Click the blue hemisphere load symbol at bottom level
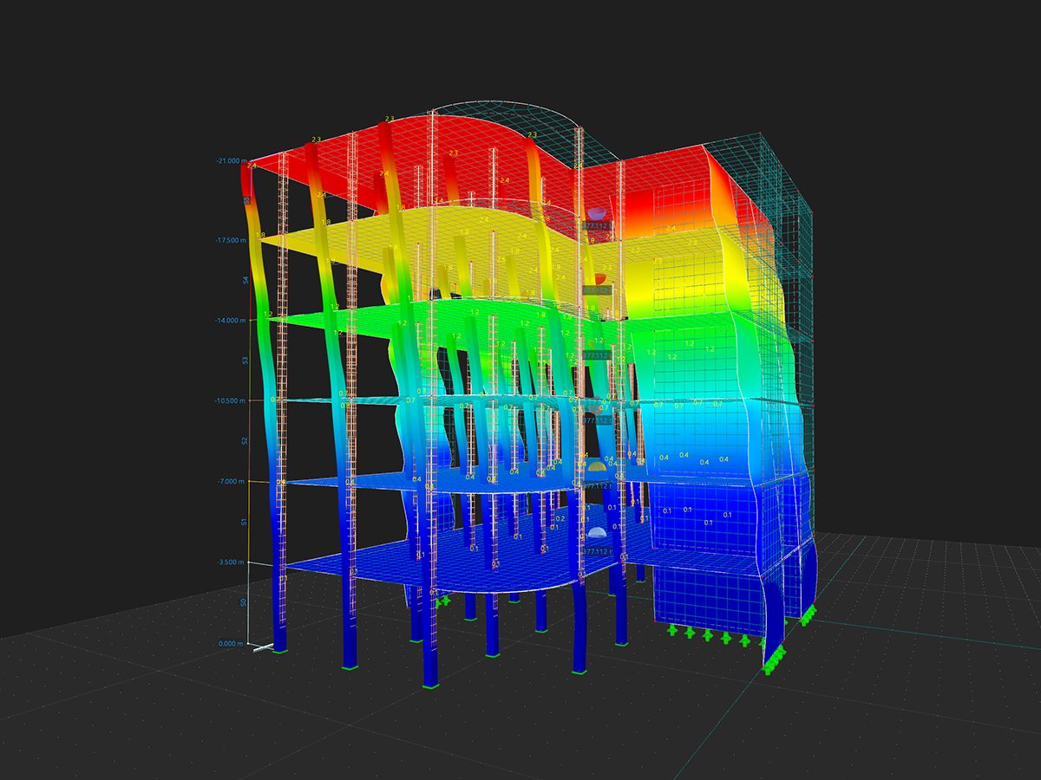 597,532
